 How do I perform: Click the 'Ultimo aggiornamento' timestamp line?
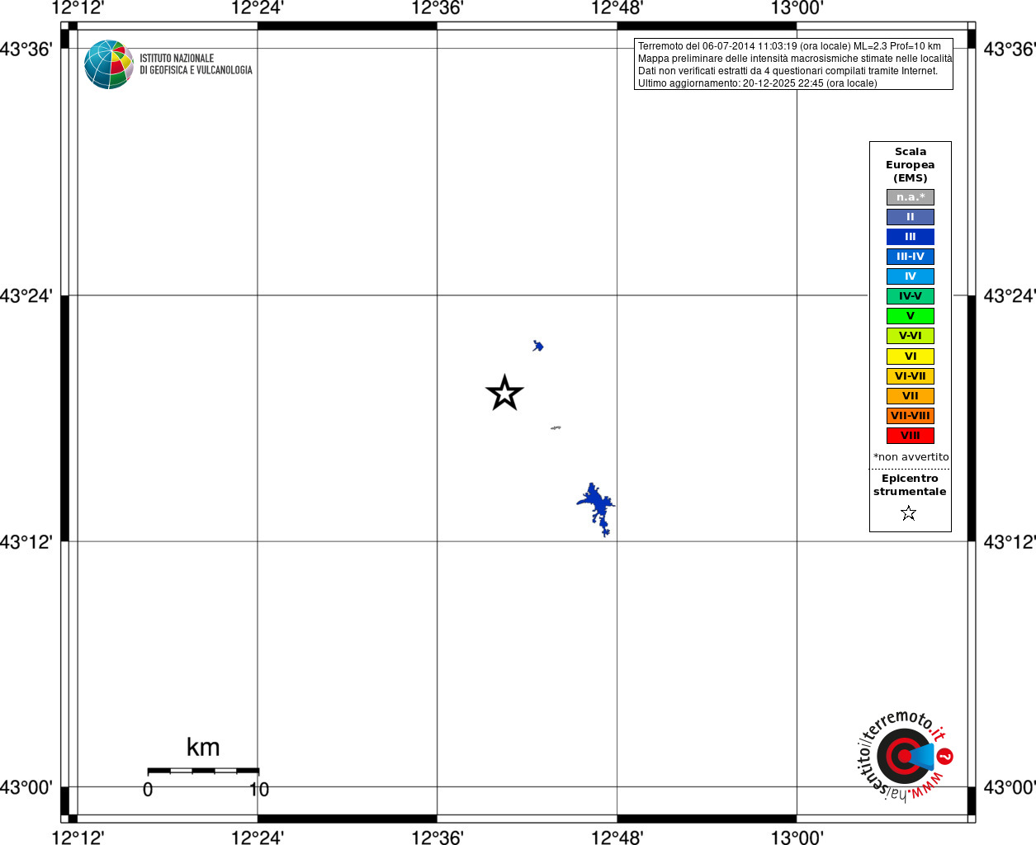pyautogui.click(x=757, y=83)
